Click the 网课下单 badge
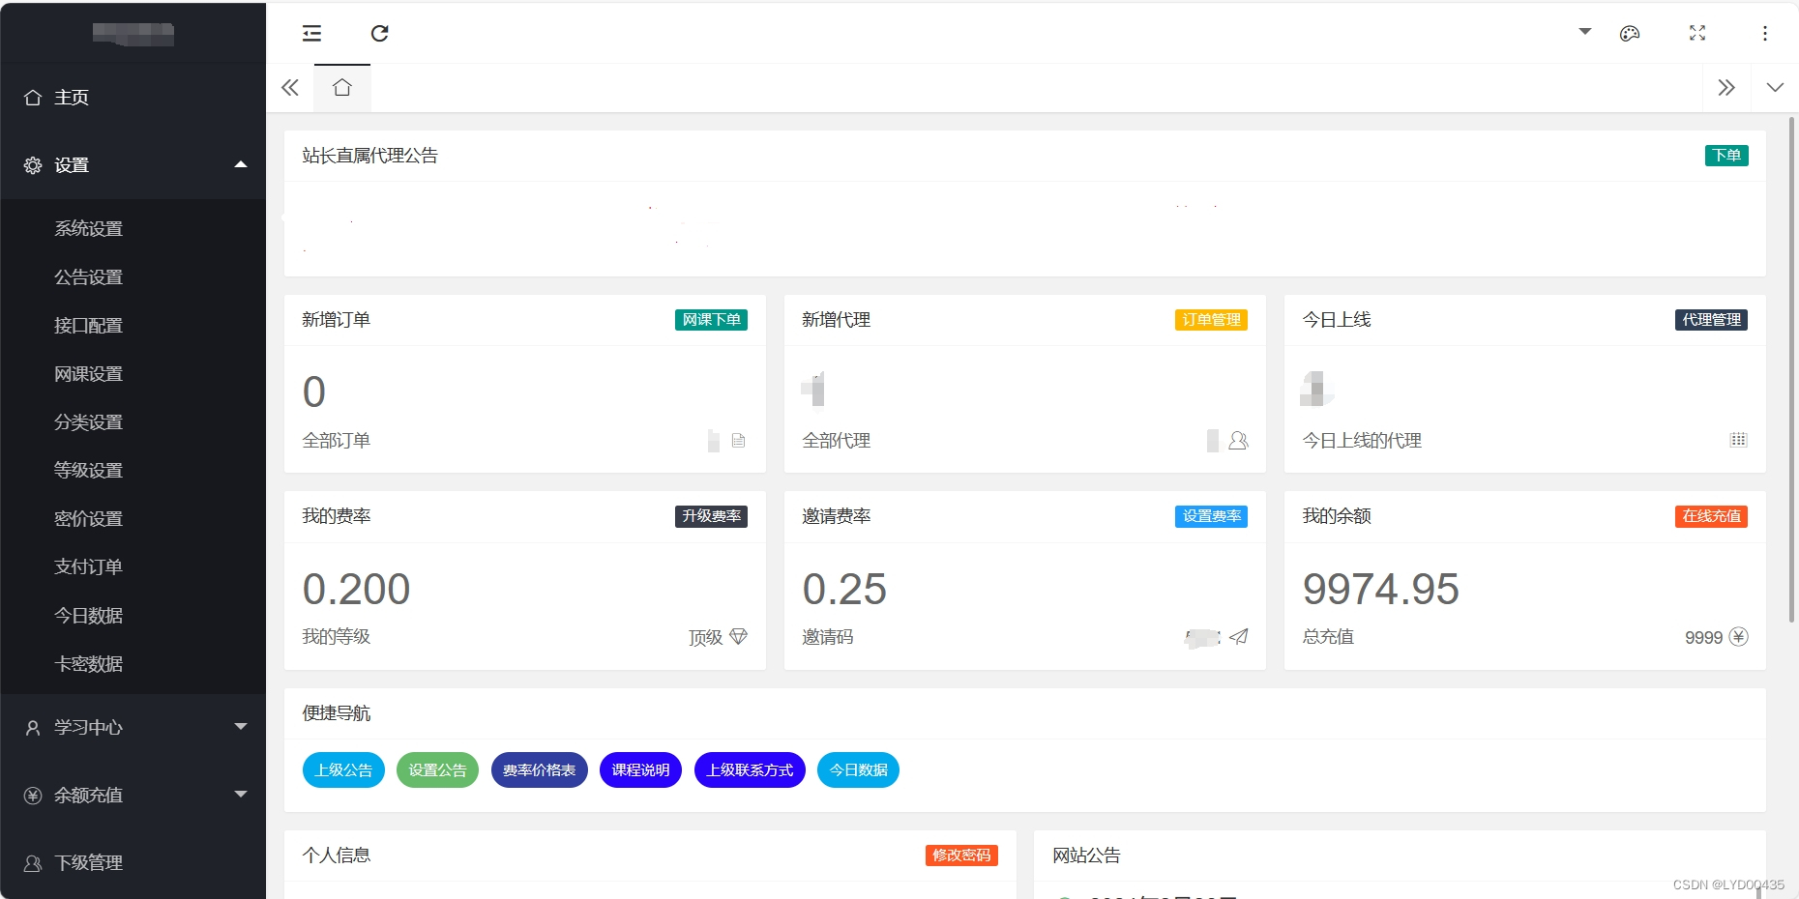The width and height of the screenshot is (1799, 899). pos(711,320)
